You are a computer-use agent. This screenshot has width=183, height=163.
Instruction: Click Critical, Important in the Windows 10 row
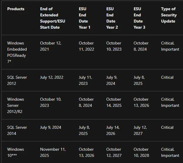[x=170, y=152]
